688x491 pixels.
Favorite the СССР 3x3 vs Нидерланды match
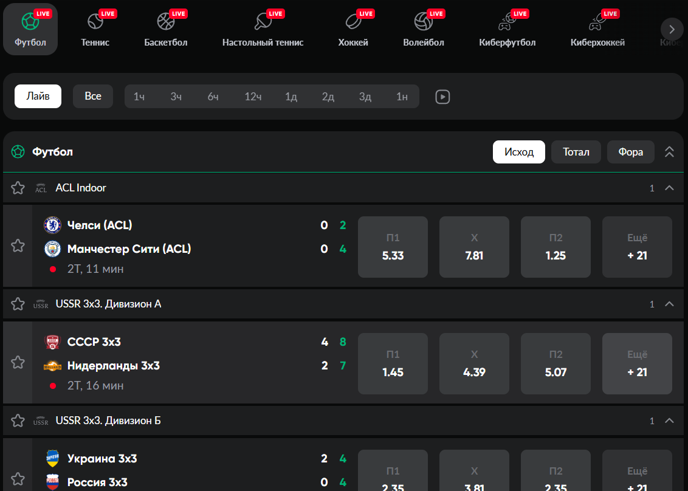(x=18, y=362)
